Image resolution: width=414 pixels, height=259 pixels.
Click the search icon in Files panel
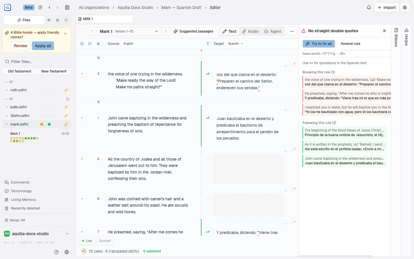66,20
